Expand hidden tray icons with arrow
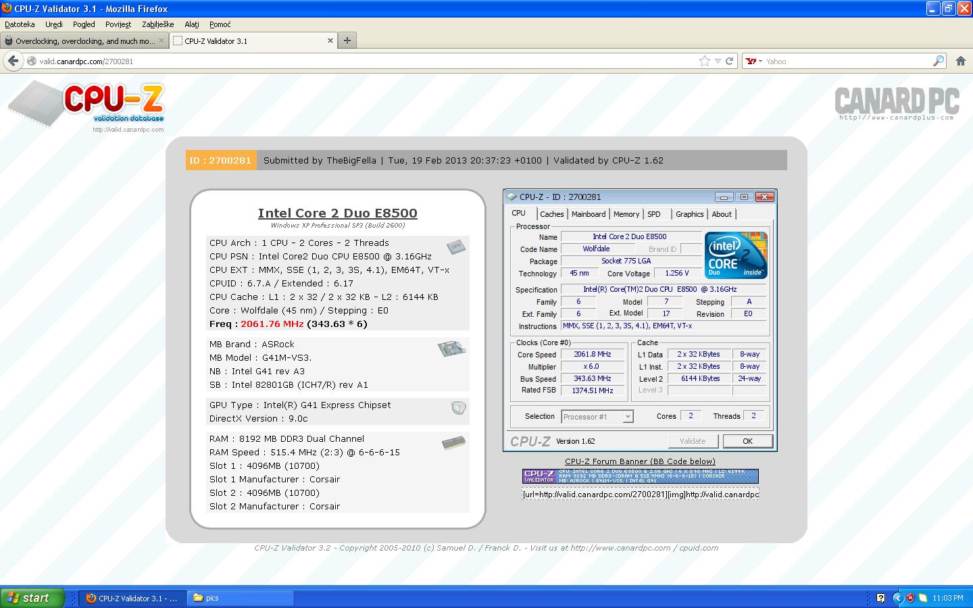This screenshot has width=973, height=608. tap(897, 598)
